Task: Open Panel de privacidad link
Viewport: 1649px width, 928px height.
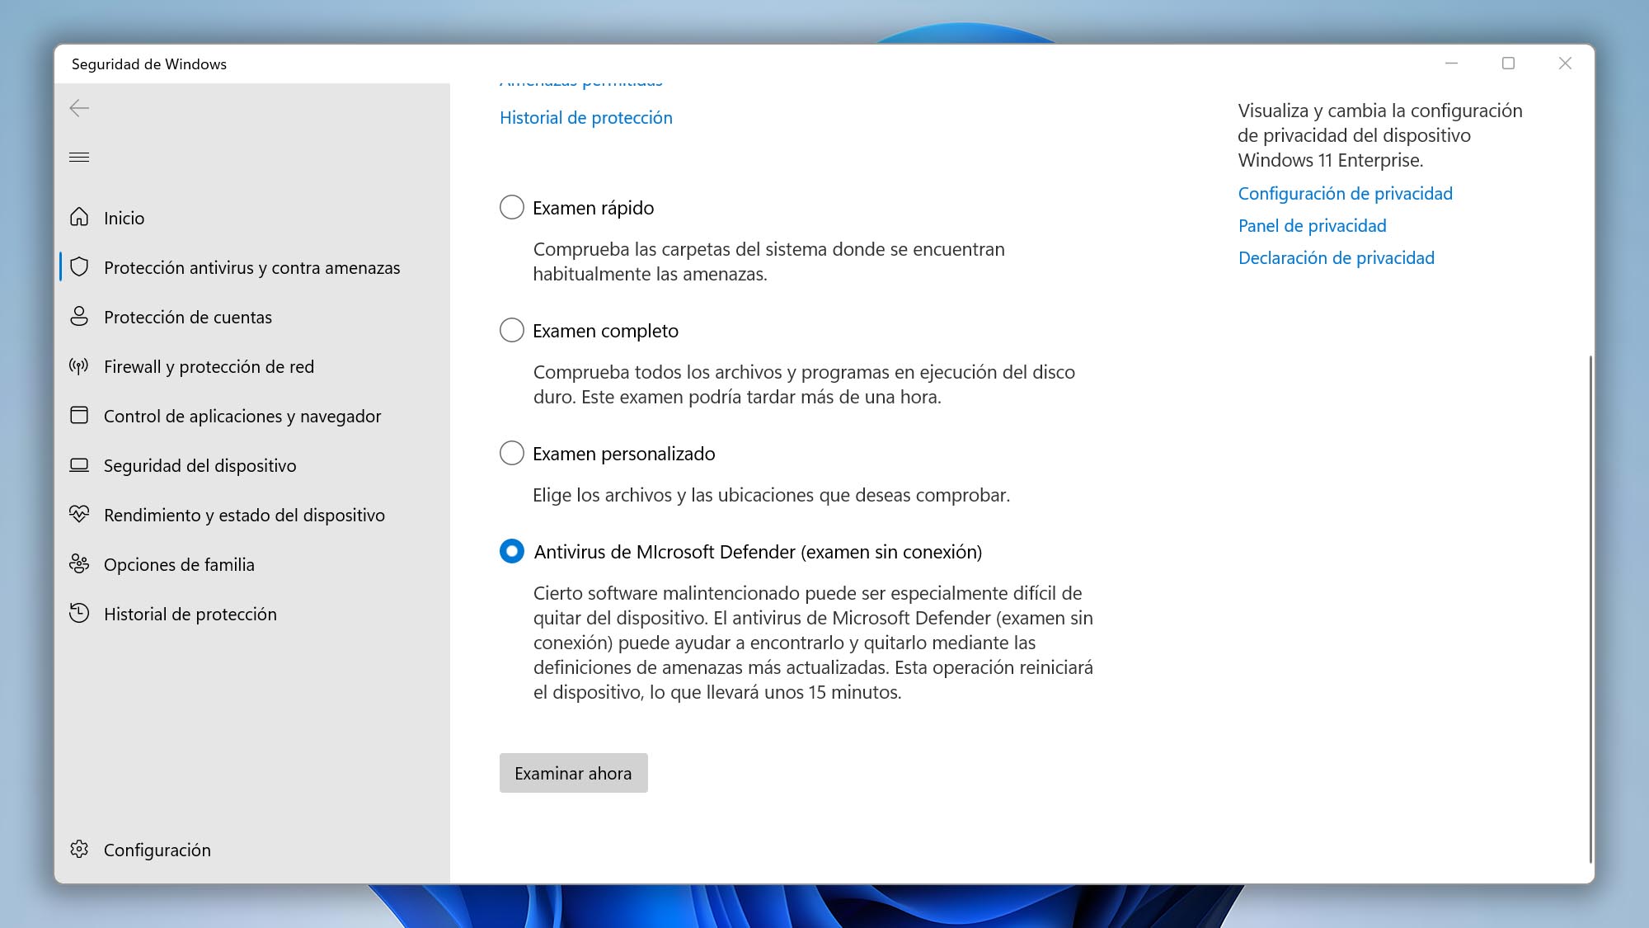Action: [x=1313, y=226]
